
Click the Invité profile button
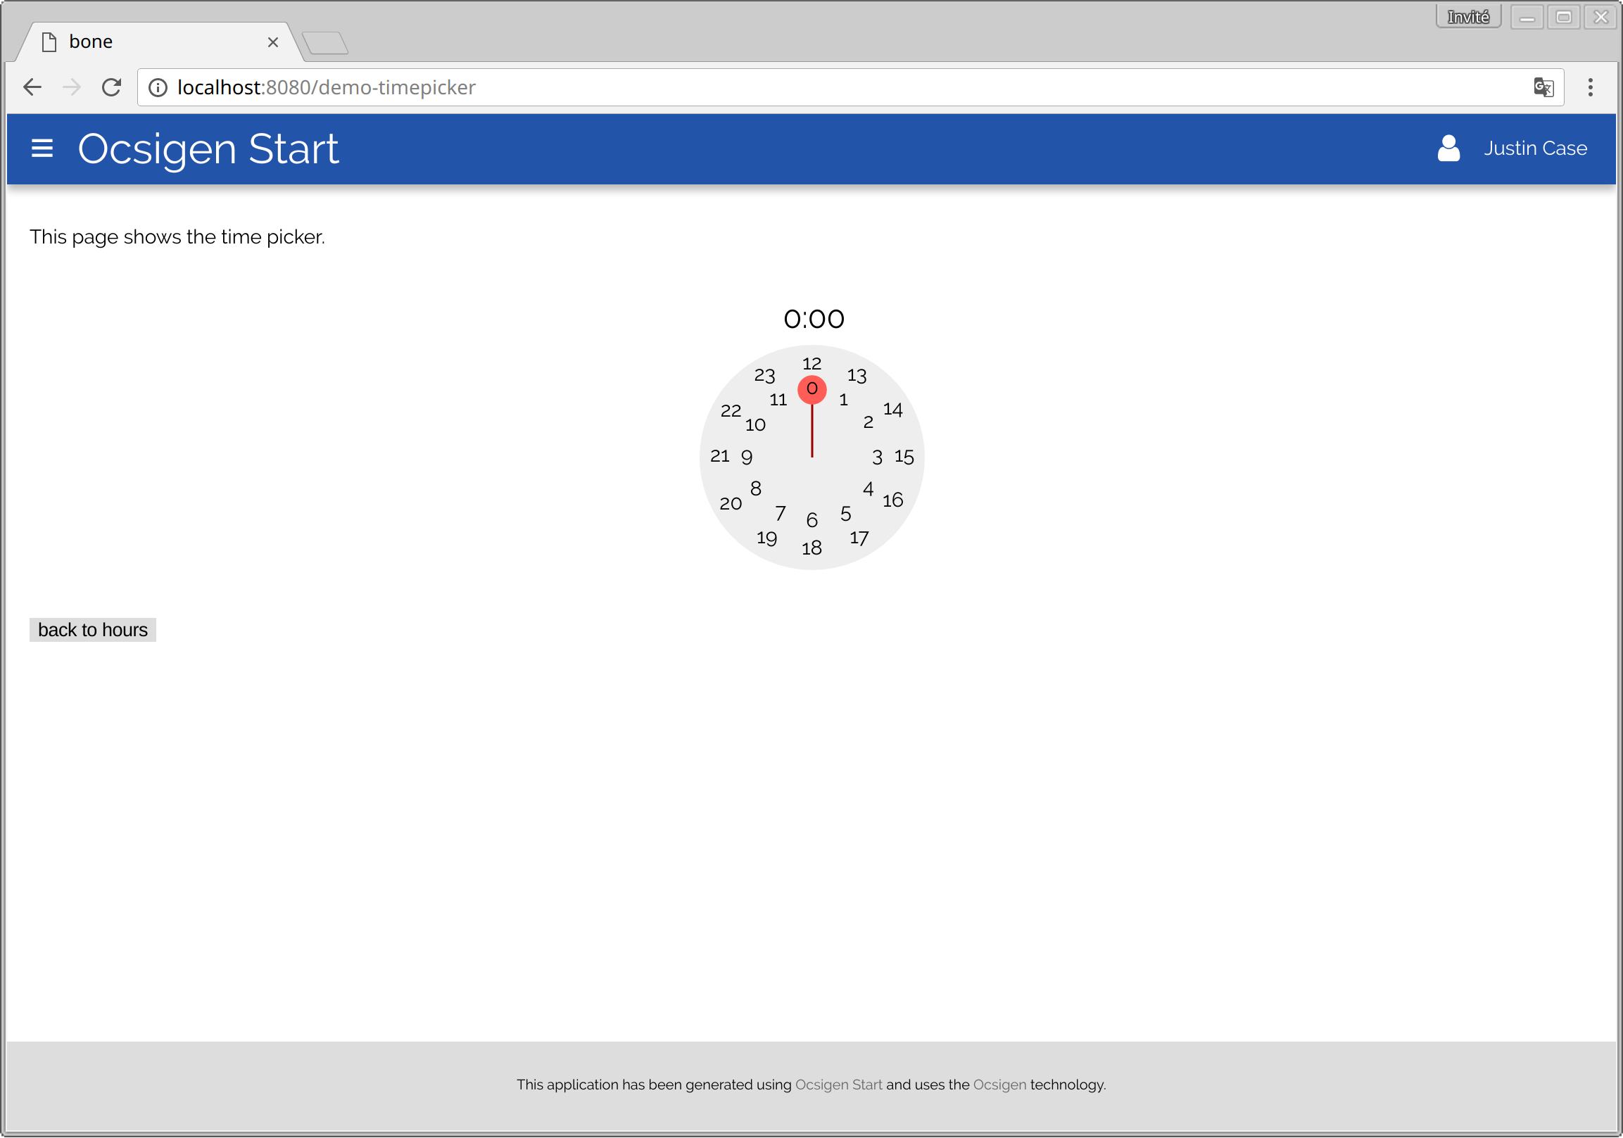click(x=1468, y=17)
